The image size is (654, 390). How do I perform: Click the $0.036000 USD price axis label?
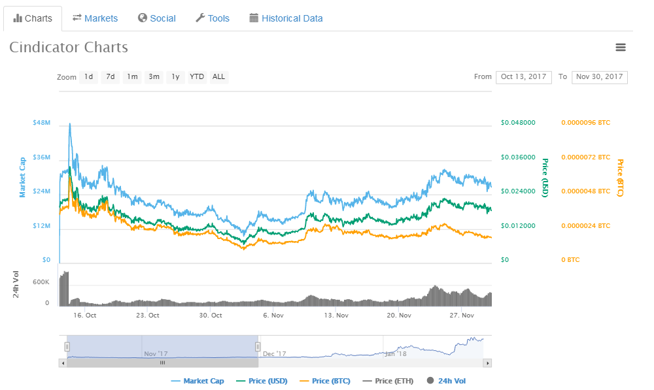point(518,157)
